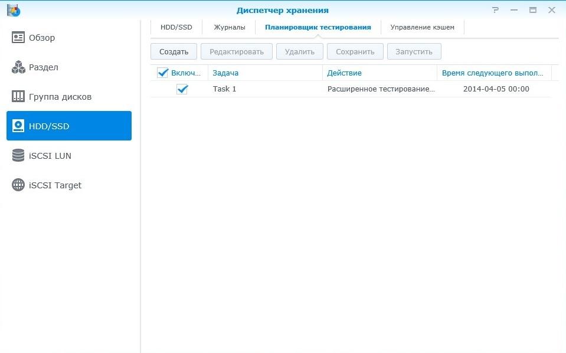Open the Управление кэшем tab
The width and height of the screenshot is (566, 353).
[x=422, y=27]
